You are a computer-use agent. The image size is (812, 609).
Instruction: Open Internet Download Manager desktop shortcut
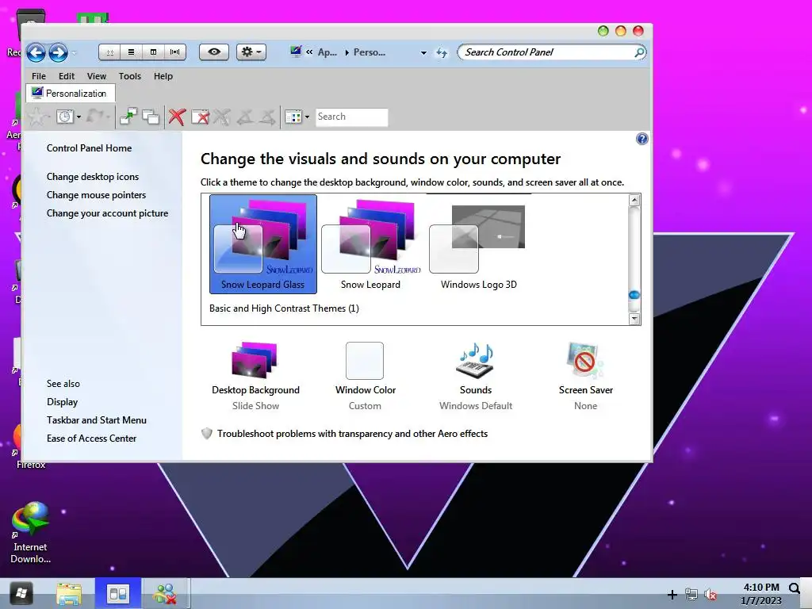pos(31,533)
